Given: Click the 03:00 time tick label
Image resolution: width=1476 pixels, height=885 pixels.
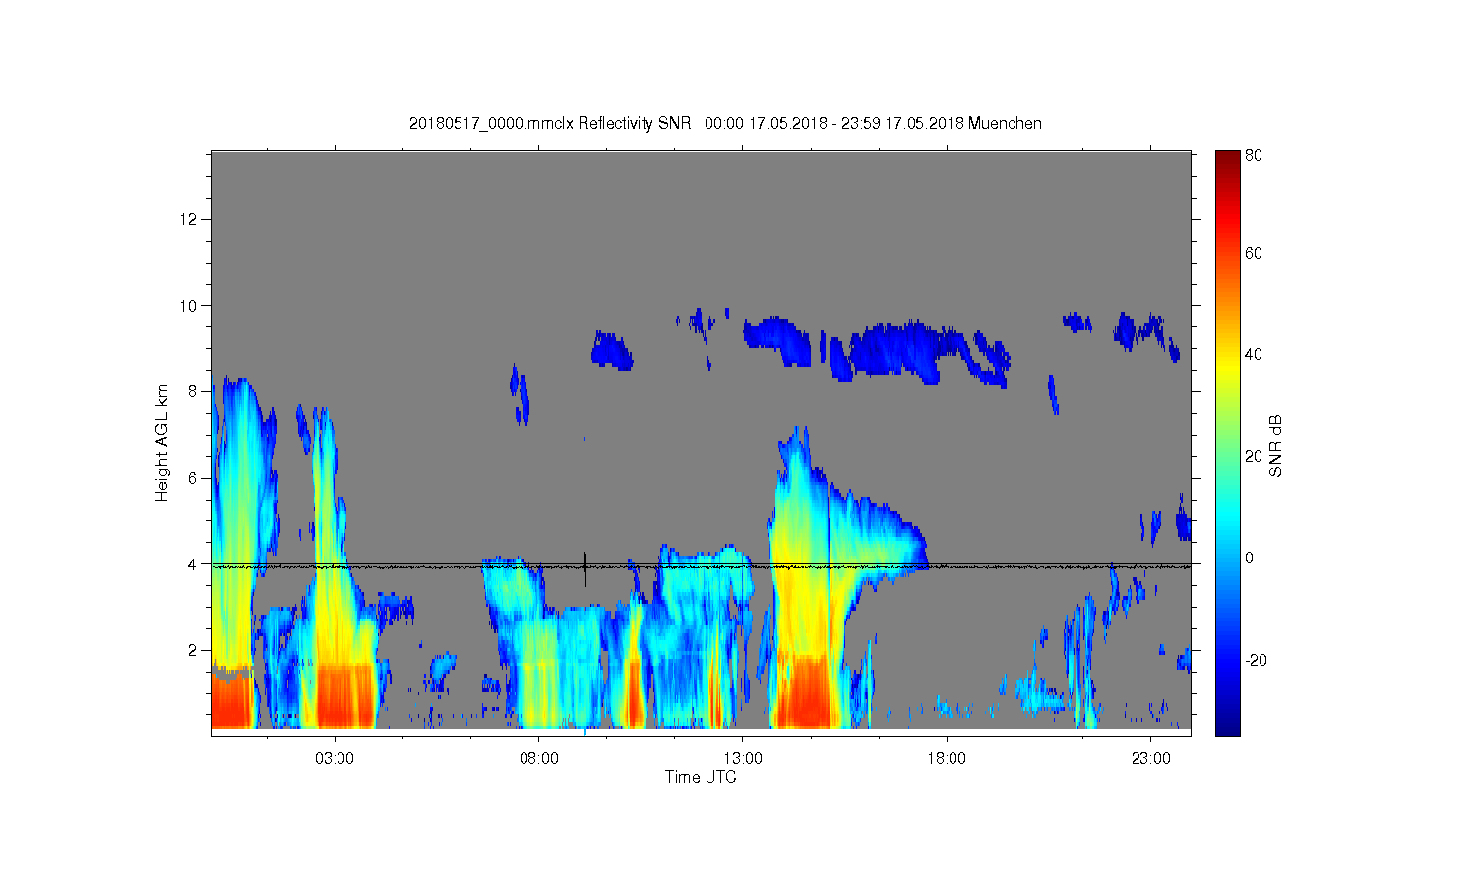Looking at the screenshot, I should (x=335, y=759).
